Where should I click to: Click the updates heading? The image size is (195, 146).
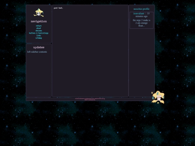point(39,47)
